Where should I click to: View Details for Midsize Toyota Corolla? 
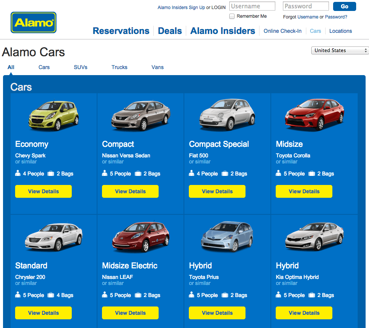tap(304, 191)
